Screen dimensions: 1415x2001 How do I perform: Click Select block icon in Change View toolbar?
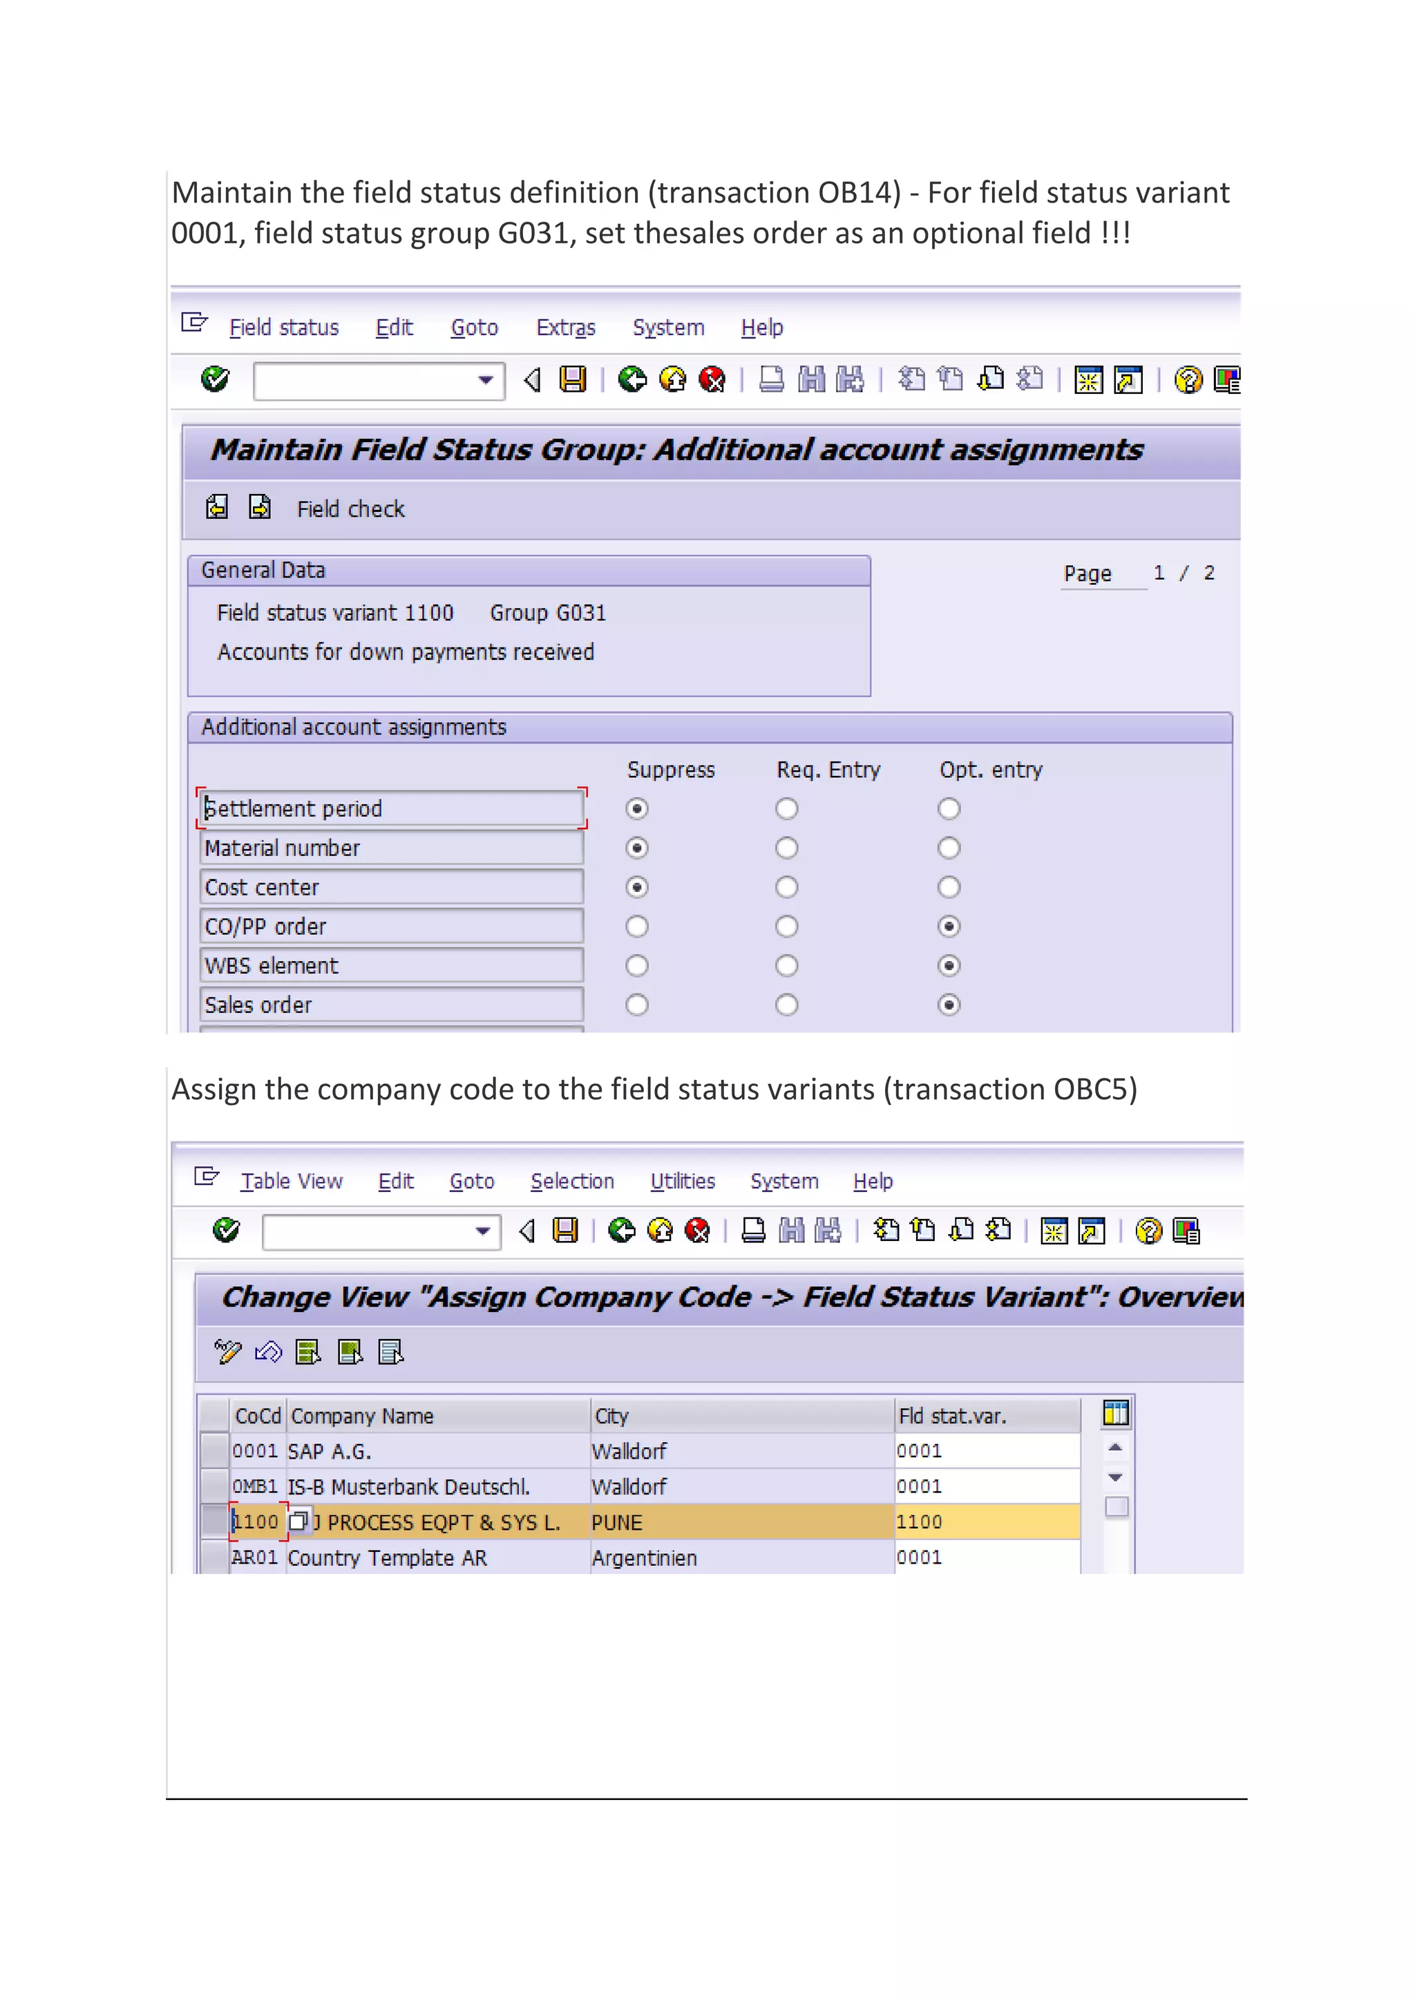pyautogui.click(x=350, y=1352)
